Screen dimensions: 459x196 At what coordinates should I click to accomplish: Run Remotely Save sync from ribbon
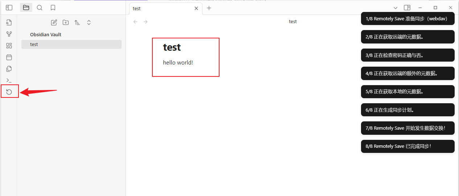point(9,92)
